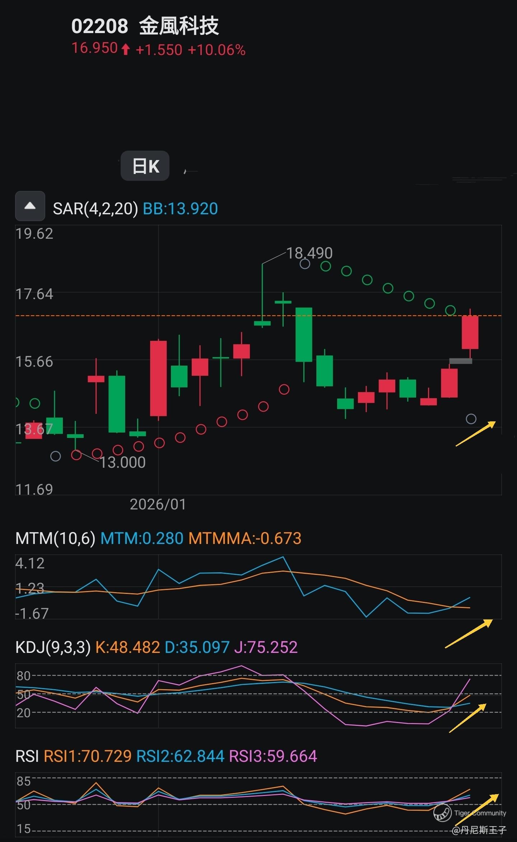Screen dimensions: 517x842
Task: Select the 日K daily chart tab
Action: [x=145, y=166]
